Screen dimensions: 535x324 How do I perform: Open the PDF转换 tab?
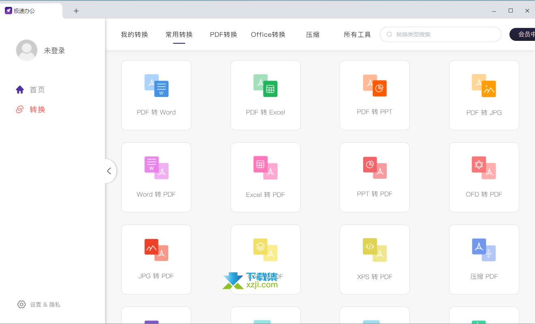pyautogui.click(x=223, y=34)
